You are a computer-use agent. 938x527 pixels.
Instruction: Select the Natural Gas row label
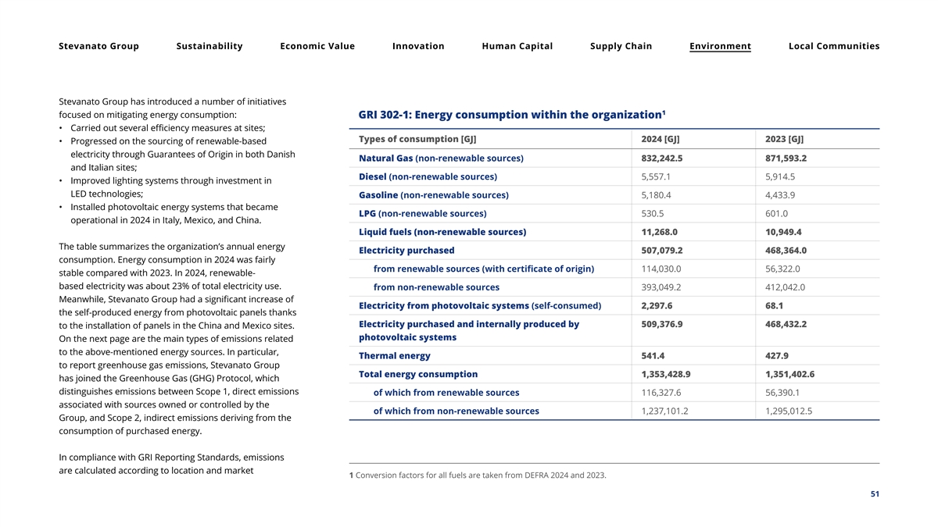[441, 158]
